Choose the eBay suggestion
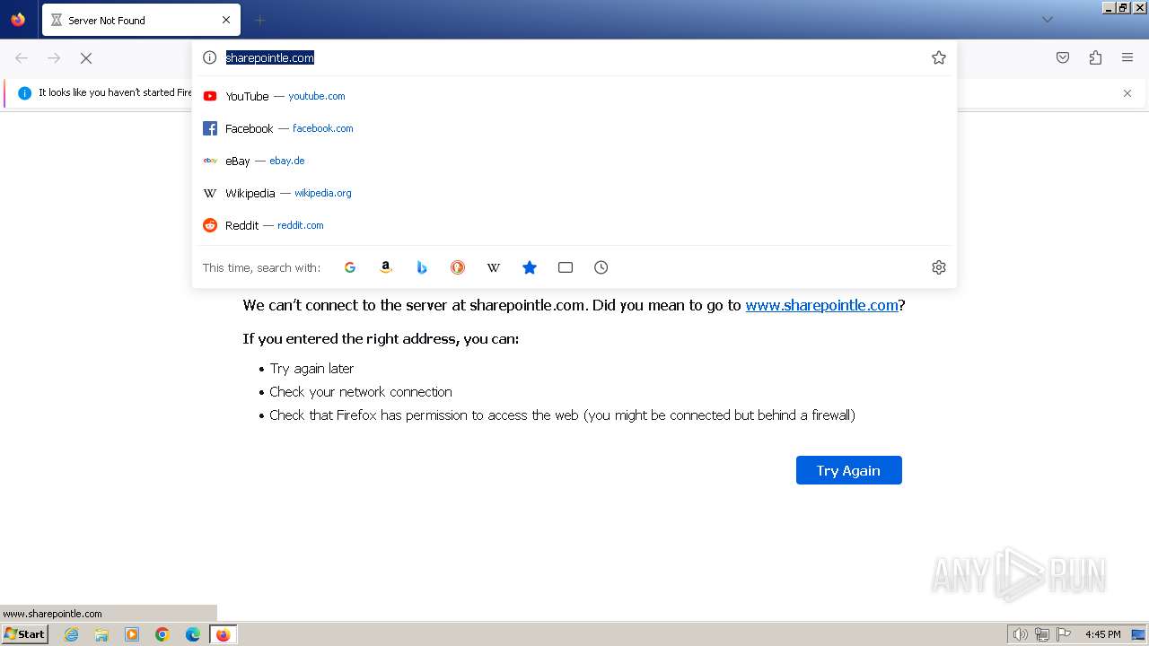Image resolution: width=1149 pixels, height=646 pixels. (574, 161)
